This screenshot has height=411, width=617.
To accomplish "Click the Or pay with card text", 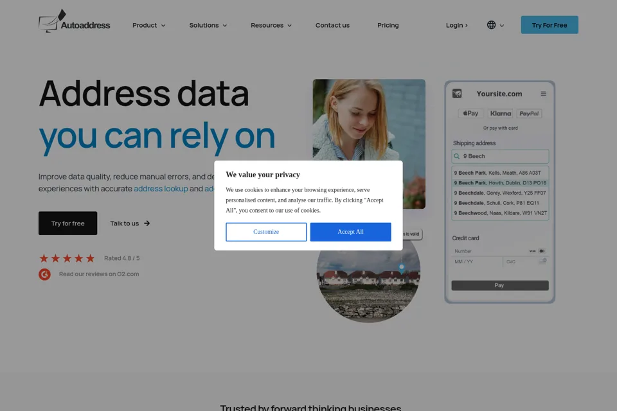I will (x=501, y=128).
